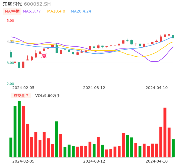Click the stock name 东望时代
Screen dimensions: 186x165
coord(12,4)
